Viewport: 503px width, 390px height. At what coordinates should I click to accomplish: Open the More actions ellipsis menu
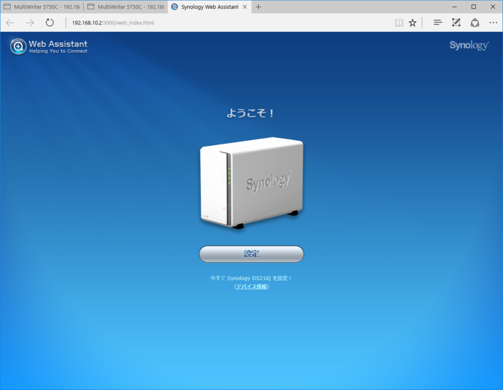click(x=494, y=23)
